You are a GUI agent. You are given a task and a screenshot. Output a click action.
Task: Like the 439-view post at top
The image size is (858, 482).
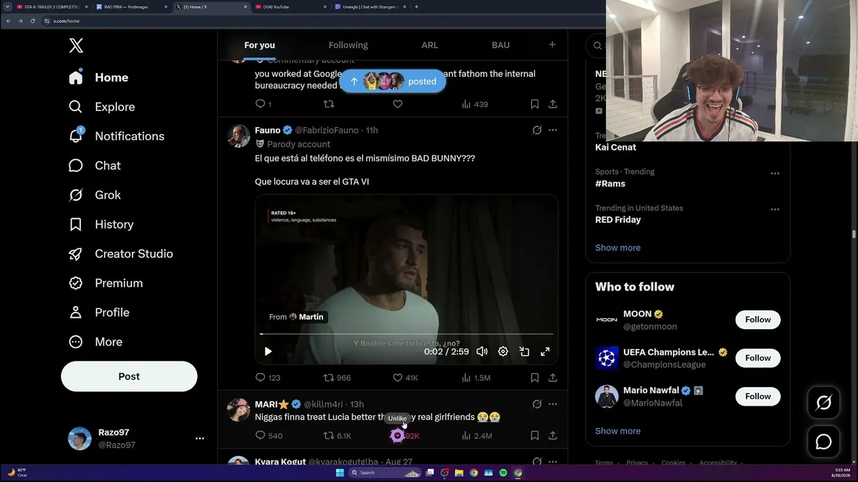(397, 104)
